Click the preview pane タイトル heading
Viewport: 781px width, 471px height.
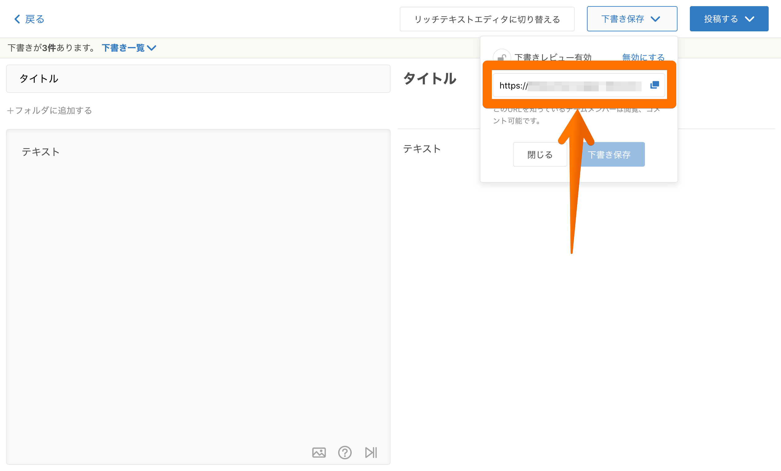pyautogui.click(x=430, y=78)
